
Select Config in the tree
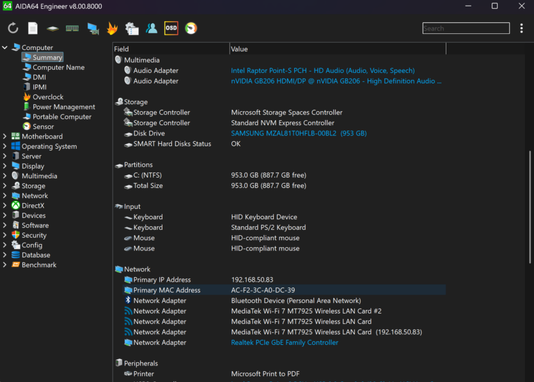[x=32, y=245]
